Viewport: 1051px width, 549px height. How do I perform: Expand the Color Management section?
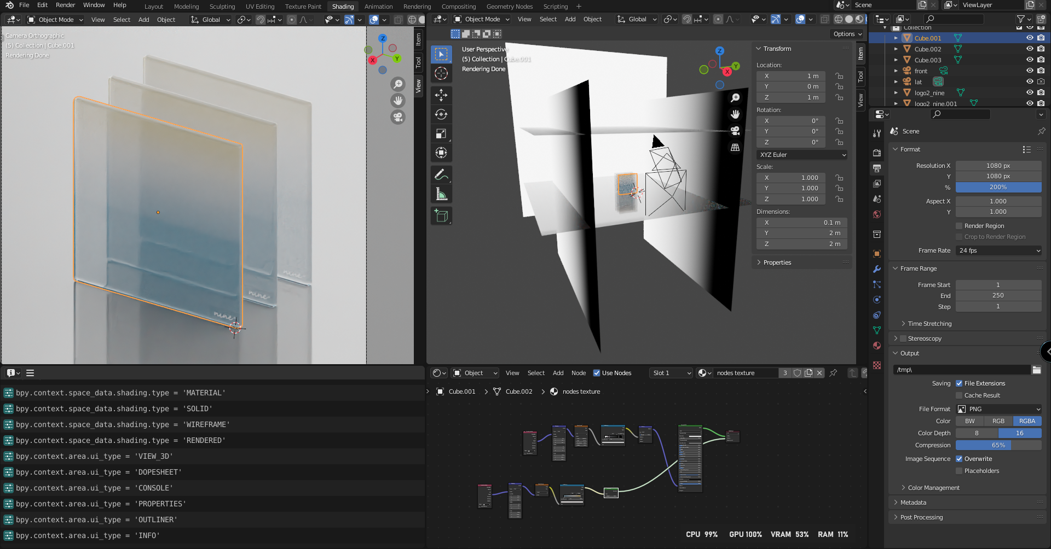pos(933,488)
